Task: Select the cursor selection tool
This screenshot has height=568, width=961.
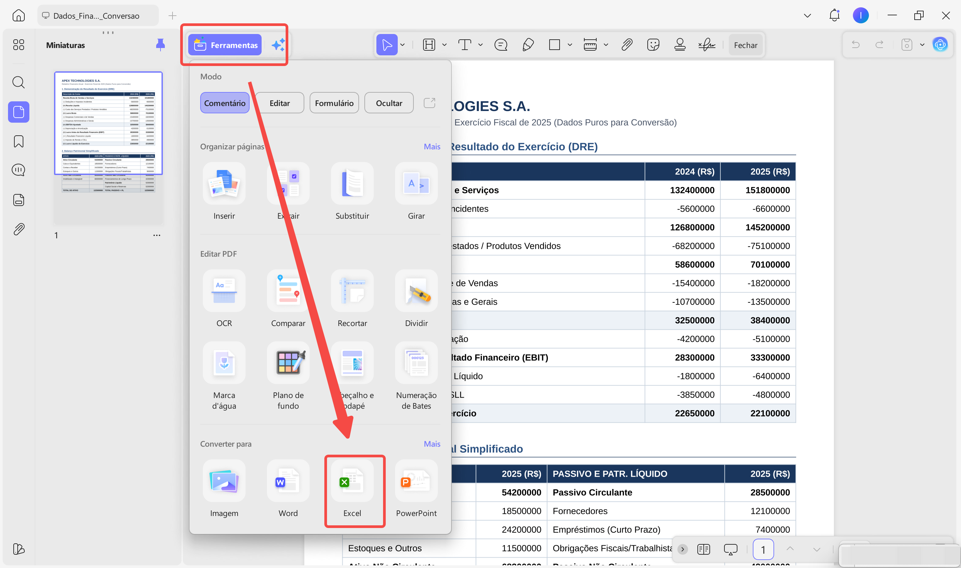Action: pyautogui.click(x=387, y=45)
